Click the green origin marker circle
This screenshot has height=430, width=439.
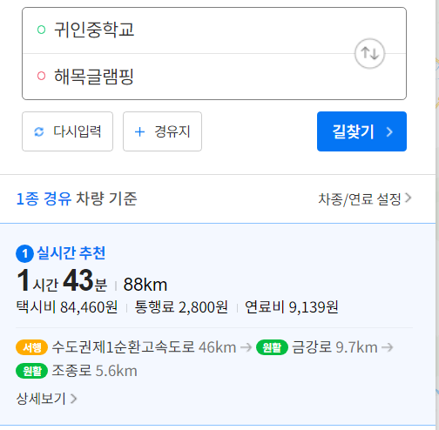pos(42,30)
